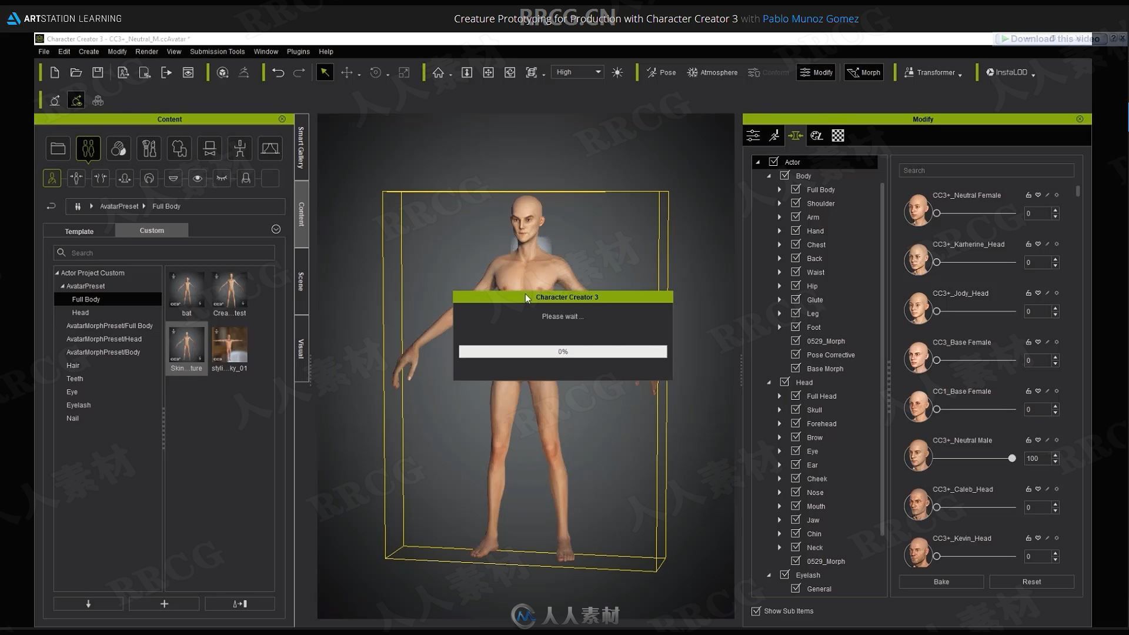The height and width of the screenshot is (635, 1129).
Task: Select the Scale tool icon
Action: click(x=404, y=72)
